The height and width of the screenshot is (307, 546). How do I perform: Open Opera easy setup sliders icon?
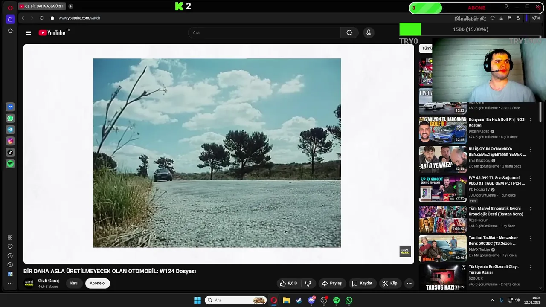509,18
